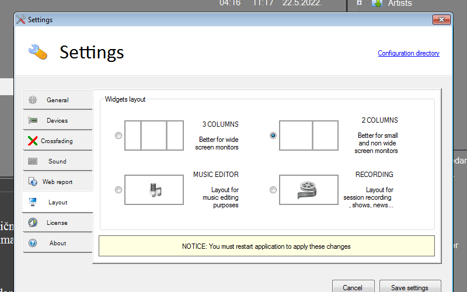
Task: Open the Sound settings tab
Action: point(57,161)
